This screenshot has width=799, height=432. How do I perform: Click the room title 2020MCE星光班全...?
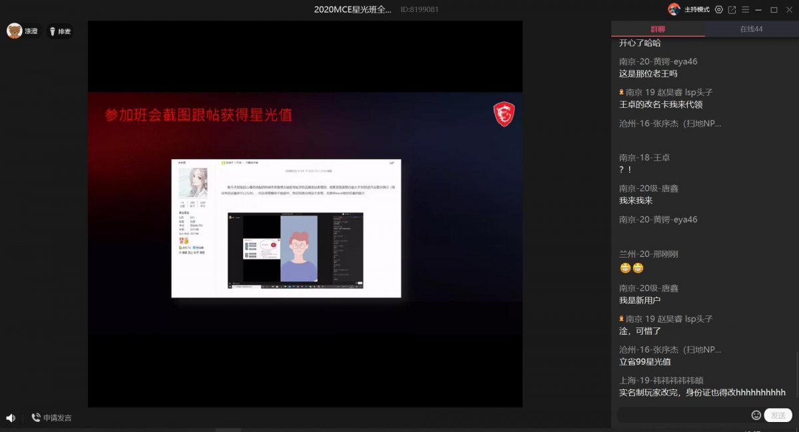(x=353, y=9)
